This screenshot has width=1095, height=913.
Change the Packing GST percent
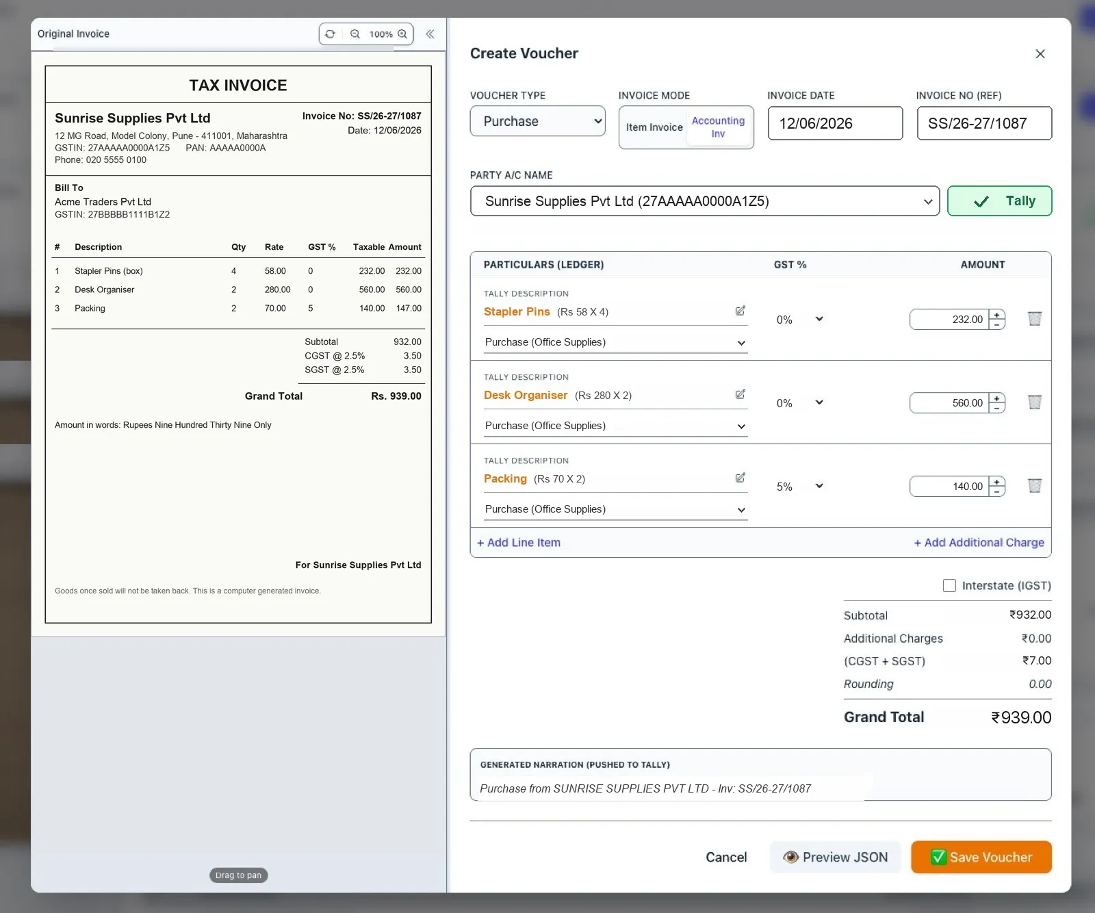(x=799, y=487)
